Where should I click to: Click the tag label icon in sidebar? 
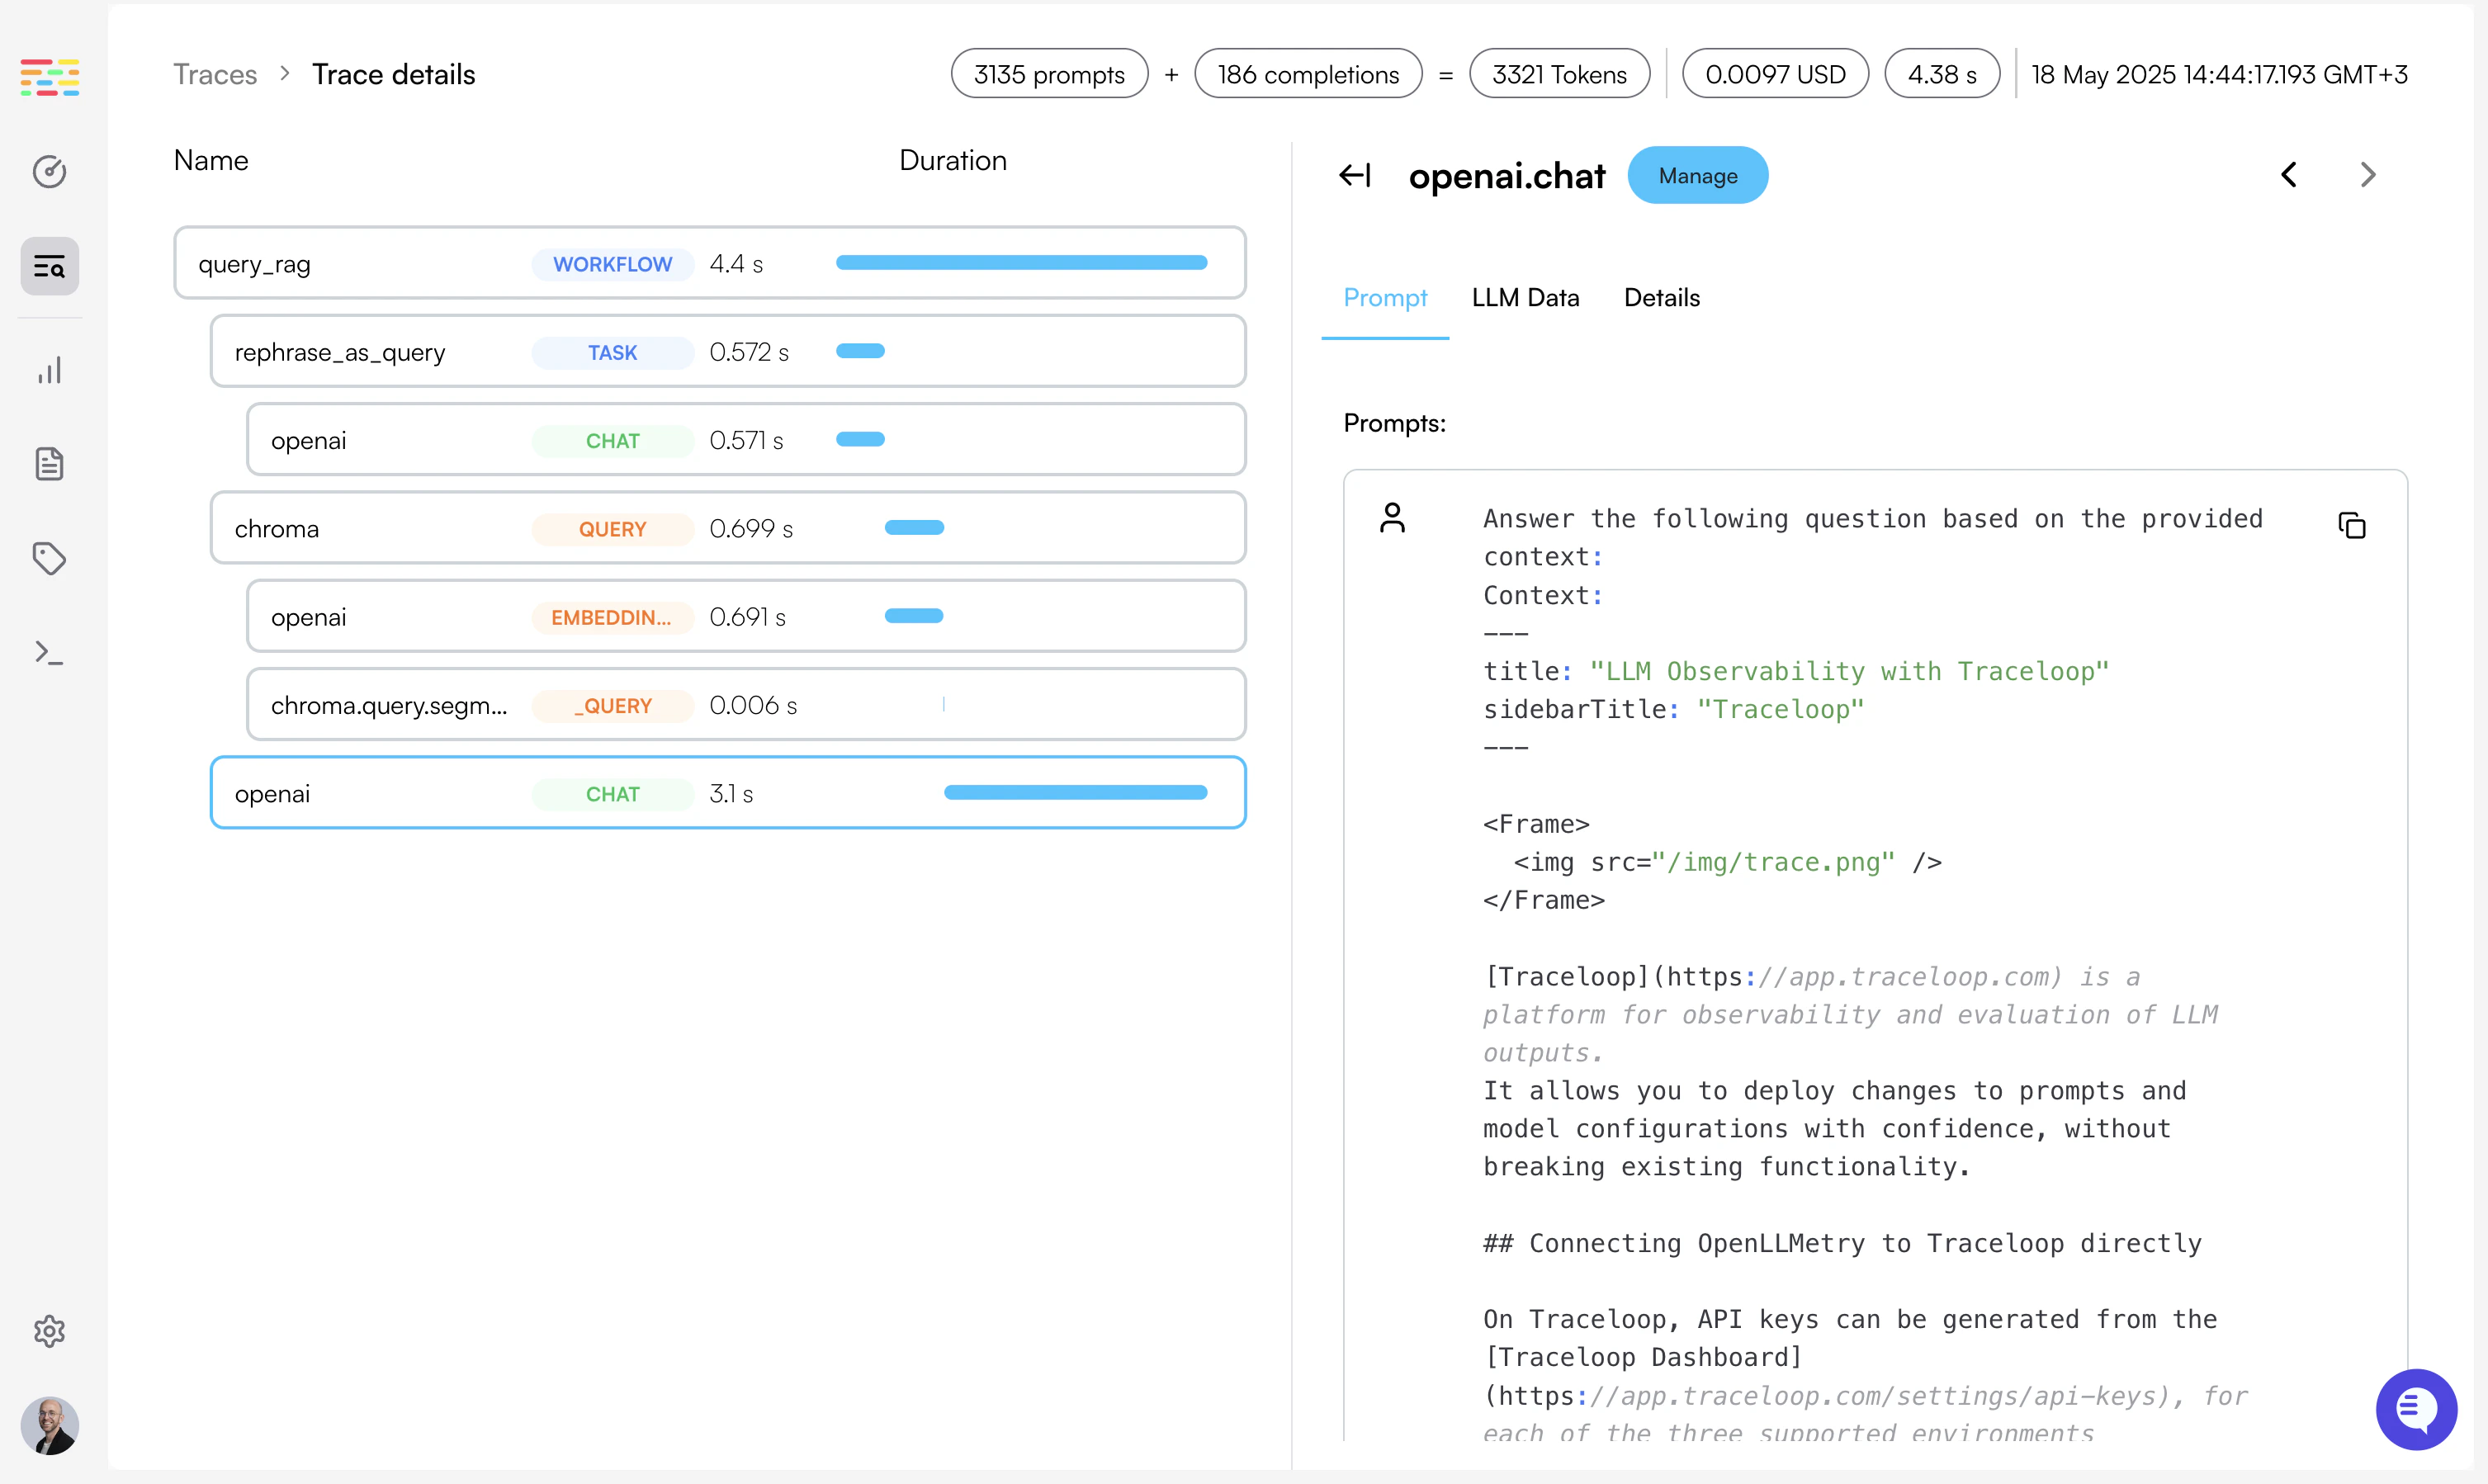click(x=49, y=558)
